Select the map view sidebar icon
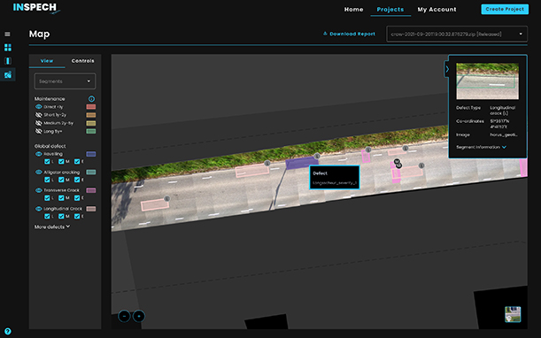541x338 pixels. point(8,74)
